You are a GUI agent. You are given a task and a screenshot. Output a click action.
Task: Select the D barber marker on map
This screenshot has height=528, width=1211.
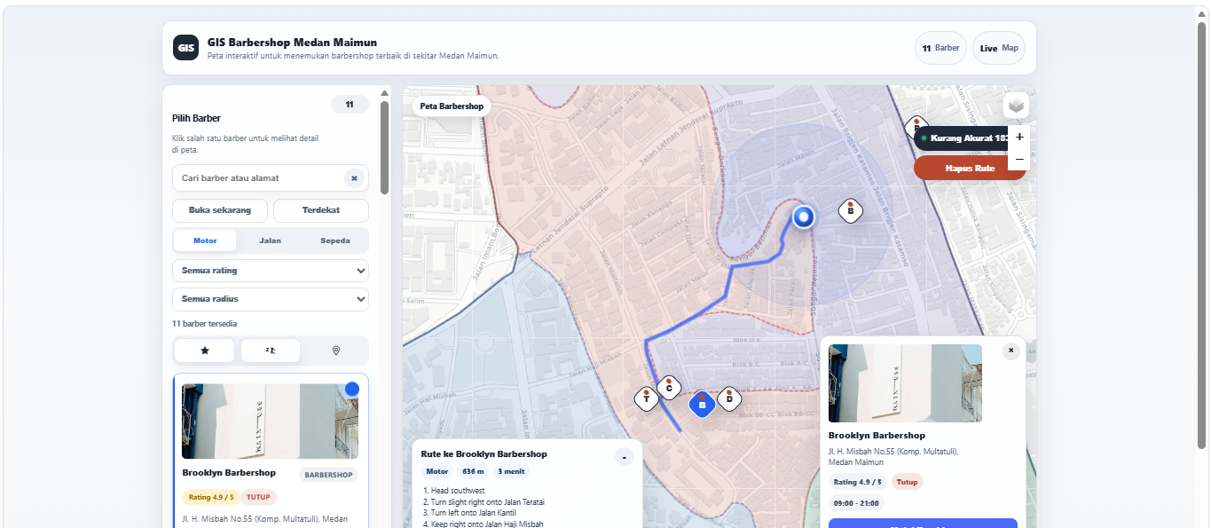(728, 398)
